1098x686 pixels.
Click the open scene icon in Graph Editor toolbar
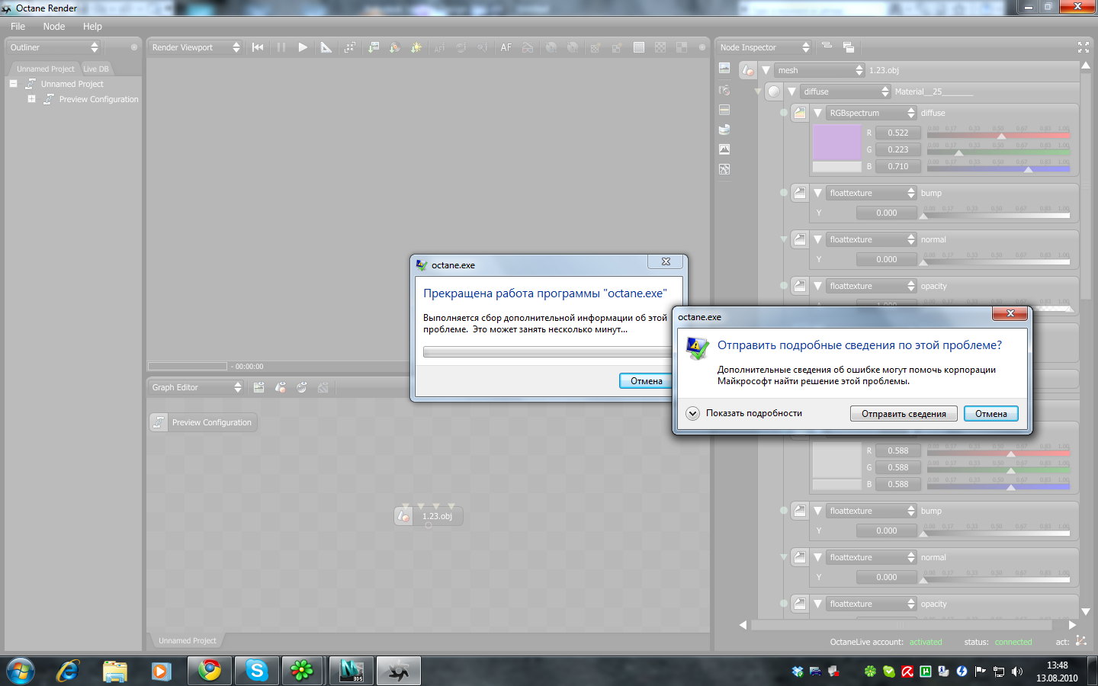pos(259,387)
